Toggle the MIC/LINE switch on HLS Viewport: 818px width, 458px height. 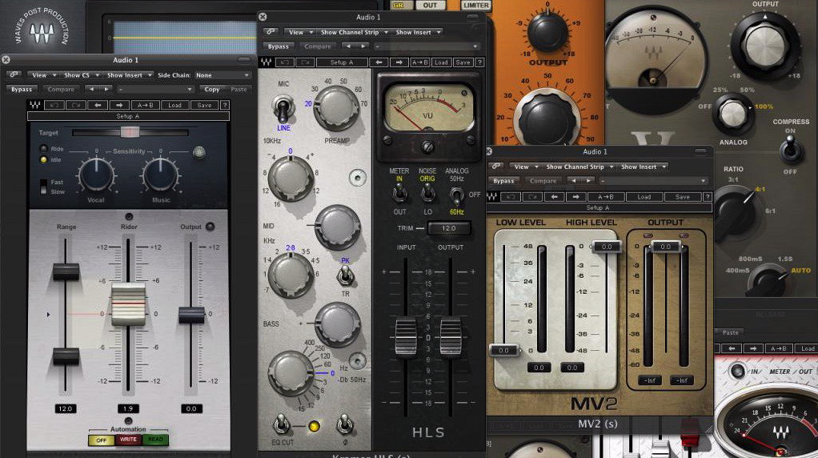283,110
